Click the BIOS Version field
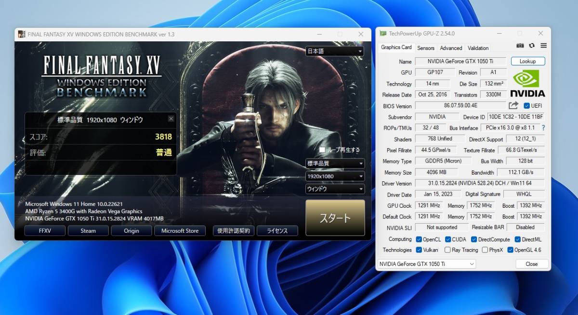578x315 pixels. 460,106
